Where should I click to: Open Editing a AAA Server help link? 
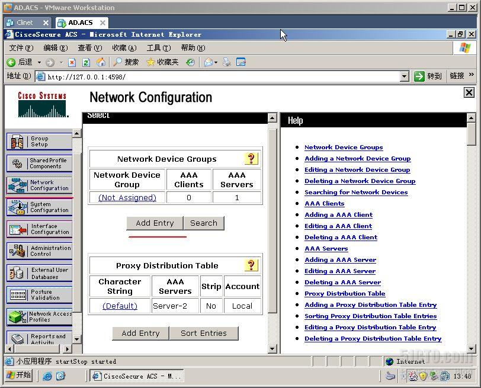coord(340,271)
